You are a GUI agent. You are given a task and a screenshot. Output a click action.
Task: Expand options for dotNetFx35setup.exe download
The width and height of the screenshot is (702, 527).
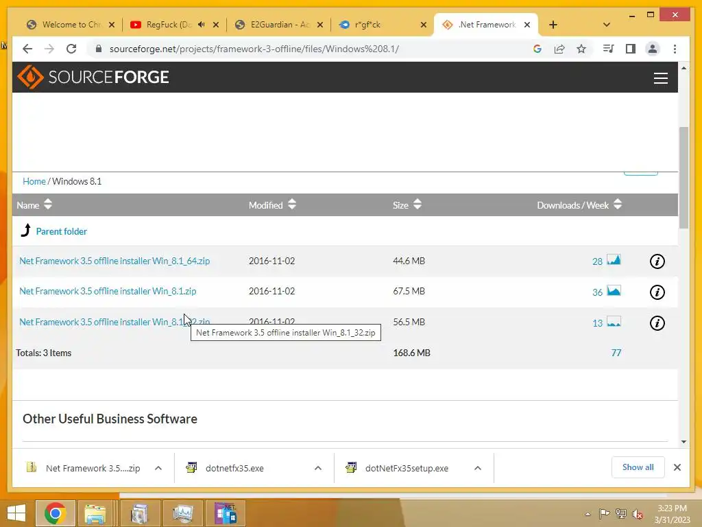[x=478, y=468]
